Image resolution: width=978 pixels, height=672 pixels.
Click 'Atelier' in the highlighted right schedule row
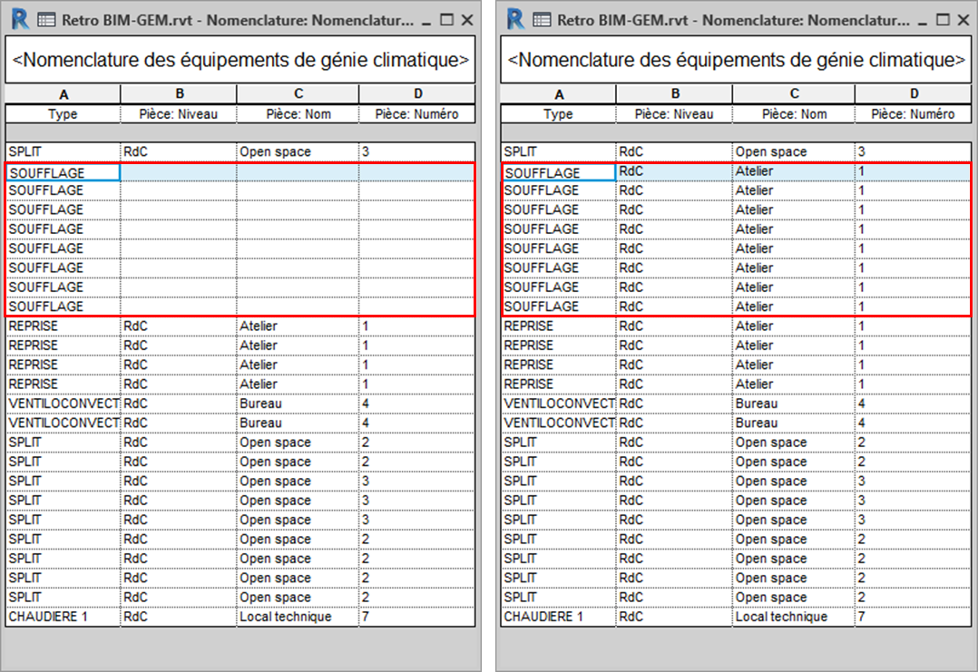click(x=755, y=171)
